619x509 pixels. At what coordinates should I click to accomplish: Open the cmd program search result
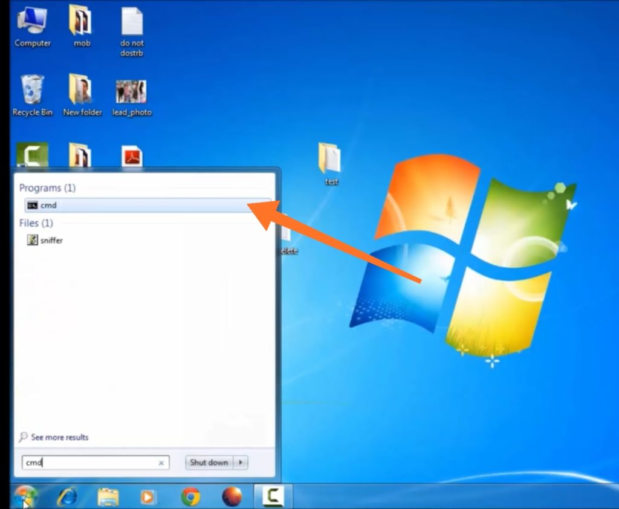click(x=147, y=206)
